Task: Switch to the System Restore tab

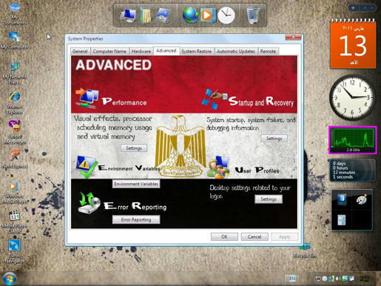Action: point(197,51)
